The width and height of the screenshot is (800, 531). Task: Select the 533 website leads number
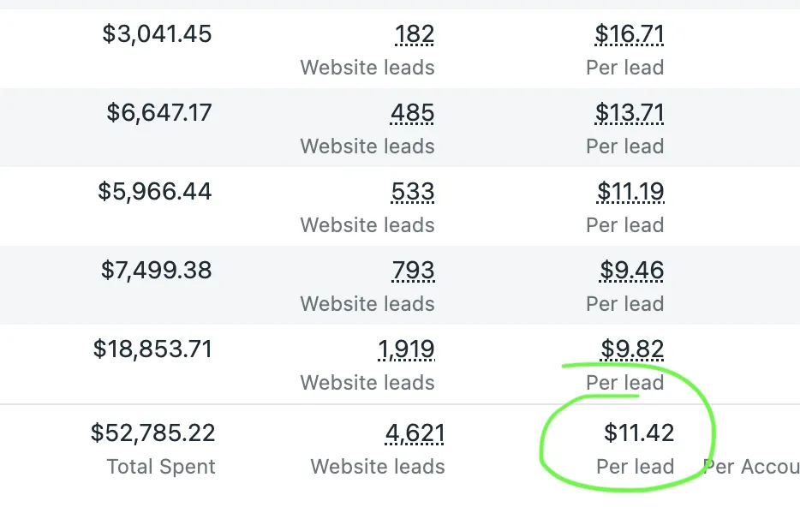click(413, 192)
